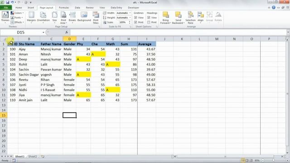Open the theme Effects menu
The height and width of the screenshot is (163, 290).
pyautogui.click(x=17, y=22)
